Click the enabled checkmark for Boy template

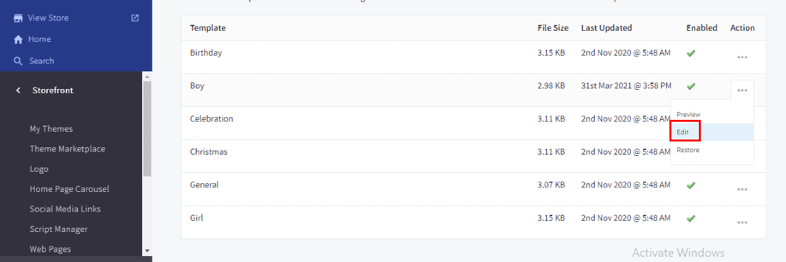click(x=690, y=86)
